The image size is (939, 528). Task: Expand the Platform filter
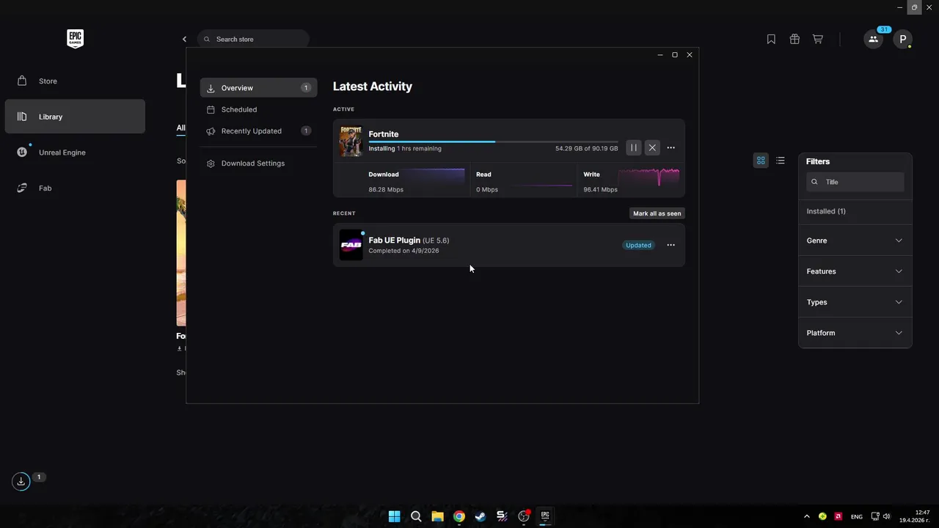pos(855,333)
